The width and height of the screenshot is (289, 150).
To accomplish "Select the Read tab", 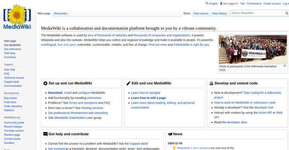I will [187, 14].
